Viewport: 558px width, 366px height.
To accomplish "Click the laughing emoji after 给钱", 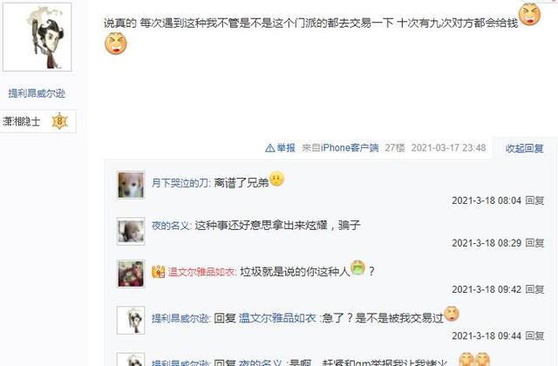I will point(529,15).
